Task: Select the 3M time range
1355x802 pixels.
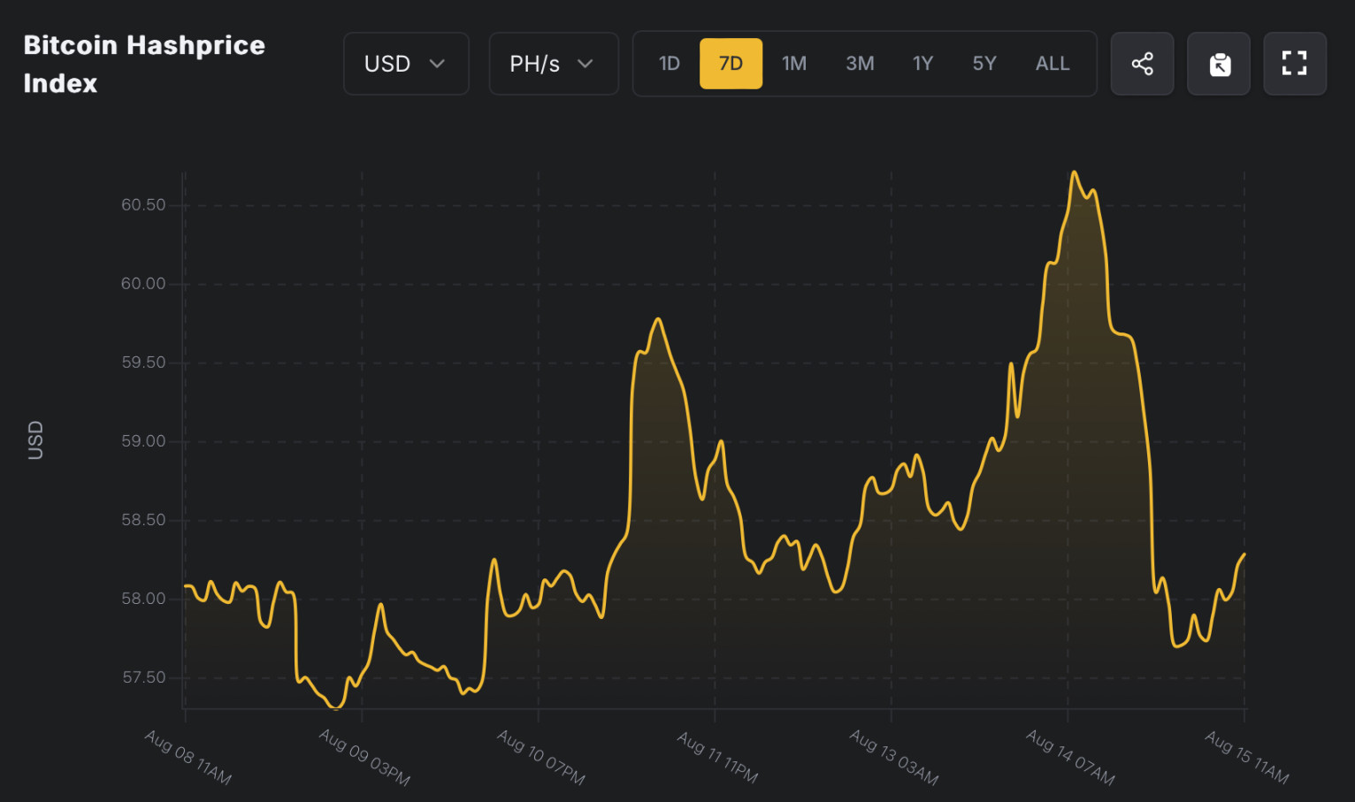Action: [859, 64]
